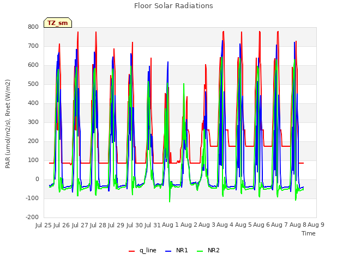Click the Jul 26 x-axis tick label
The height and width of the screenshot is (261, 349).
click(62, 225)
